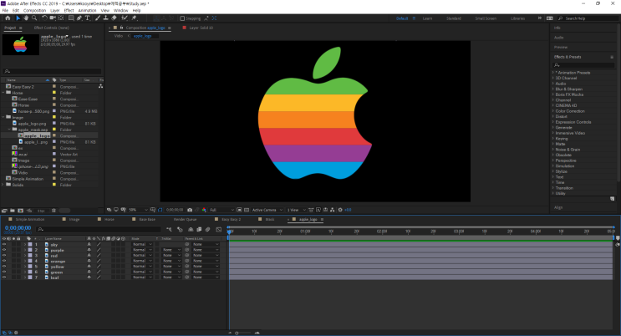Switch to the Simple Animation timeline tab

[x=30, y=220]
